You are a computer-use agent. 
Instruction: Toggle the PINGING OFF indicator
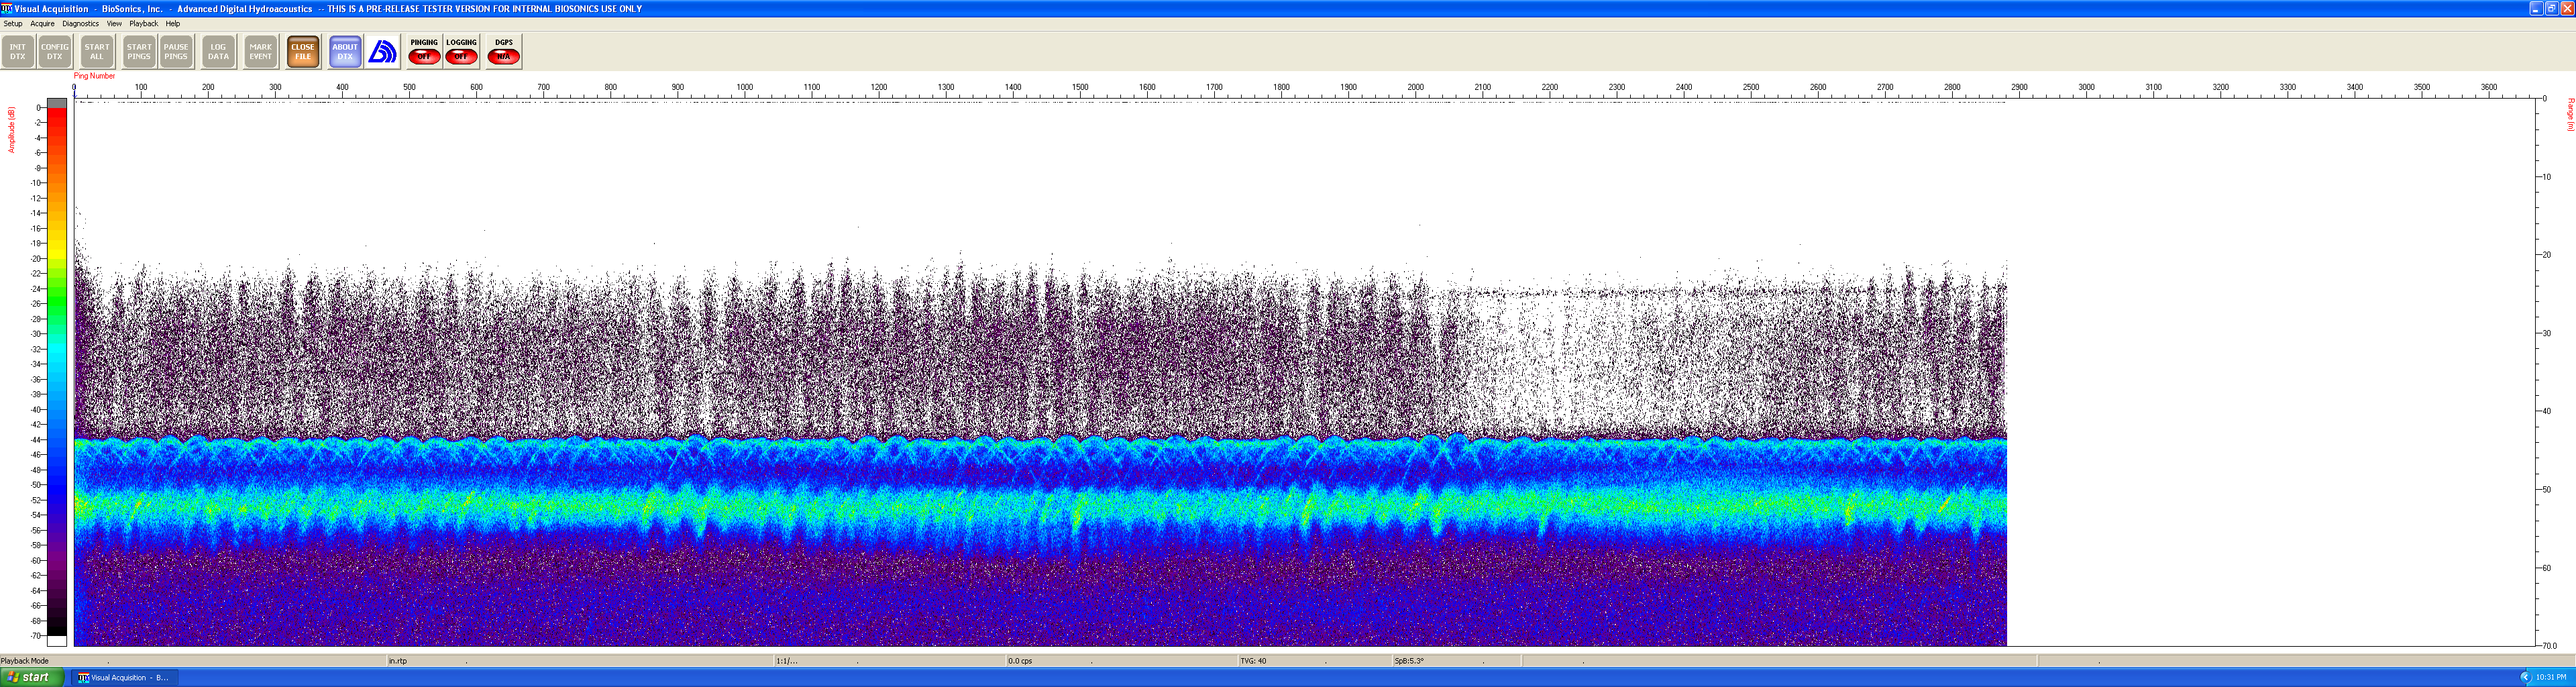coord(424,52)
